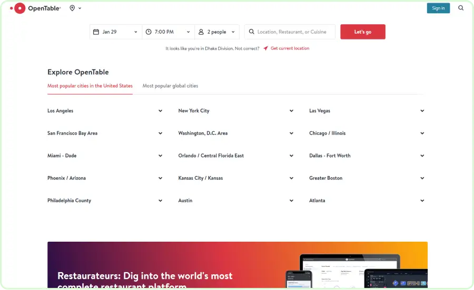
Task: Expand the San Francisco Bay Area chevron
Action: (160, 133)
